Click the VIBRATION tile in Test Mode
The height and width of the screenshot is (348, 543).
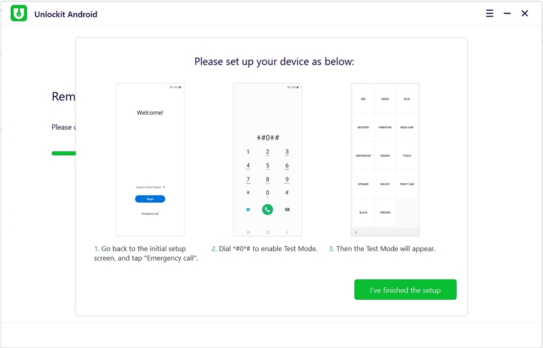(x=385, y=128)
